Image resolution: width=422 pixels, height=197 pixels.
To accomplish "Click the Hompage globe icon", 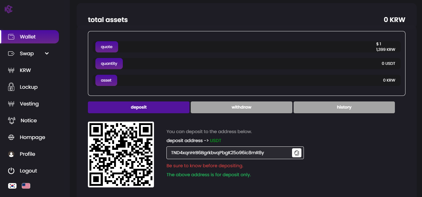I will (x=11, y=137).
